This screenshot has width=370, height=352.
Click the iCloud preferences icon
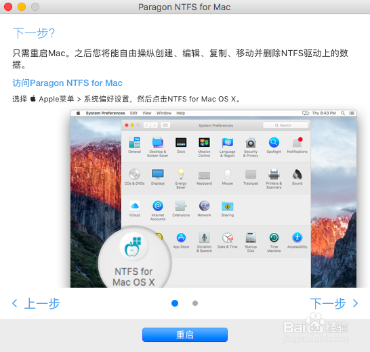134,206
